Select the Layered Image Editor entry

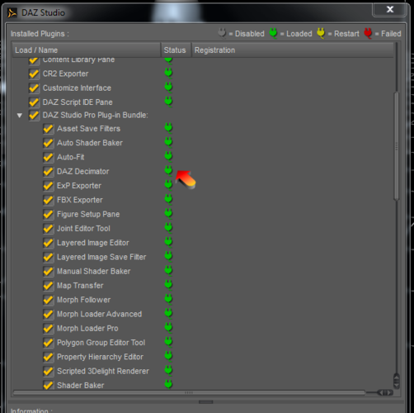coord(93,243)
